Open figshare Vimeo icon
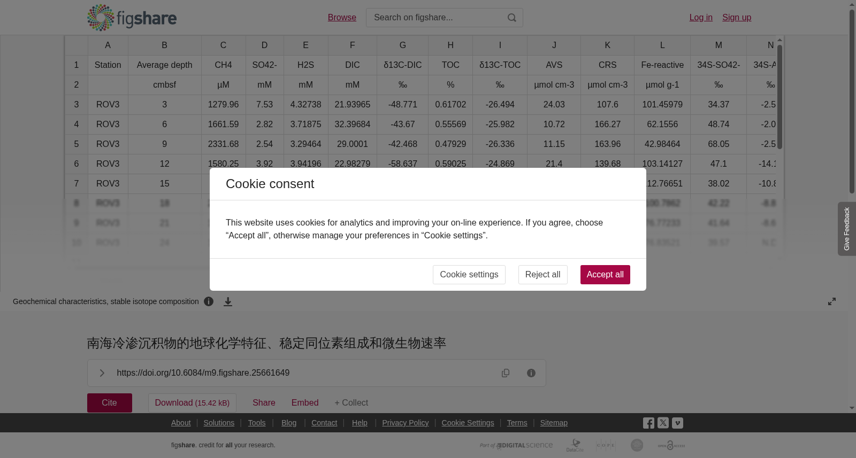The height and width of the screenshot is (458, 856). click(x=677, y=423)
